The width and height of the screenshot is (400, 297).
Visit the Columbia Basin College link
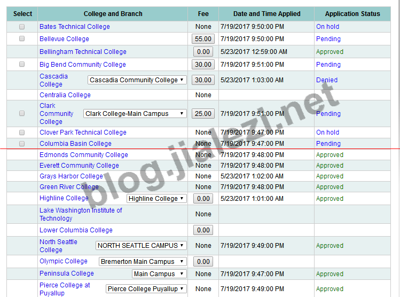(75, 143)
